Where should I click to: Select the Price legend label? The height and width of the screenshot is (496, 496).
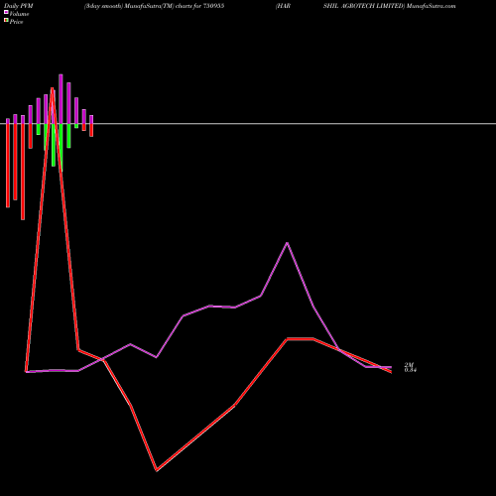pos(16,22)
